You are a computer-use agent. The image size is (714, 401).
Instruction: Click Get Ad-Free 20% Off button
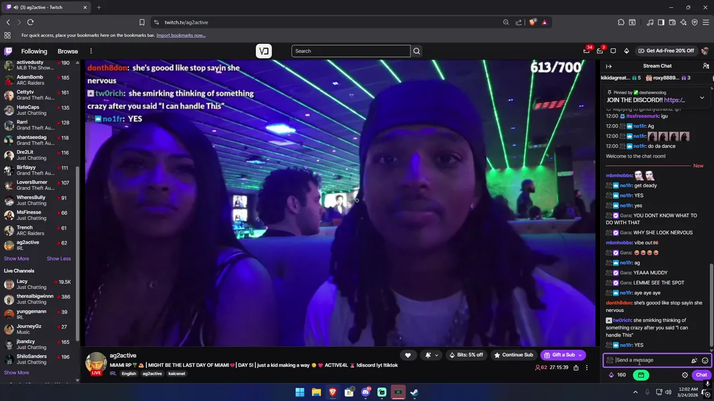click(666, 51)
